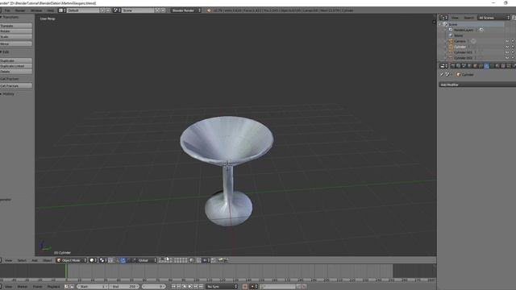Open the 3D viewport Select menu
Viewport: 516px width, 290px height.
coord(22,260)
